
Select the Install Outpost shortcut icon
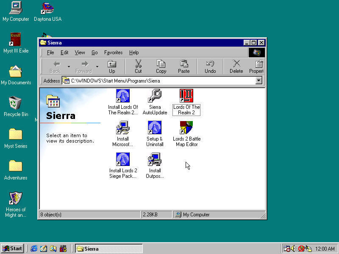coord(155,160)
